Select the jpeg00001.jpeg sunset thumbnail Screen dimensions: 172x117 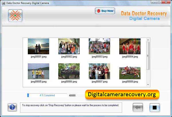pos(38,46)
